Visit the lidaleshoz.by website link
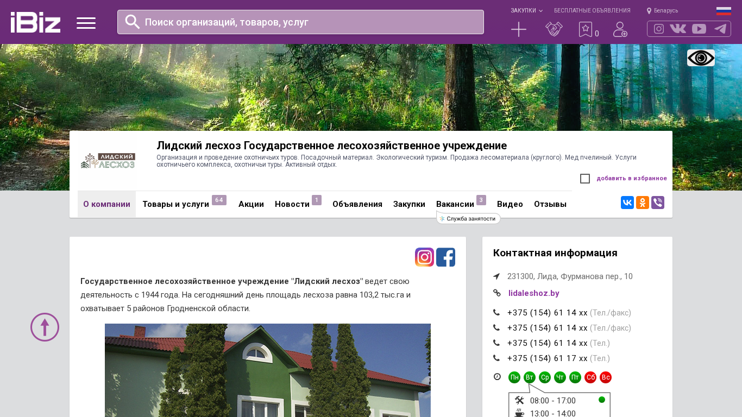Viewport: 742px width, 417px height. coord(534,293)
